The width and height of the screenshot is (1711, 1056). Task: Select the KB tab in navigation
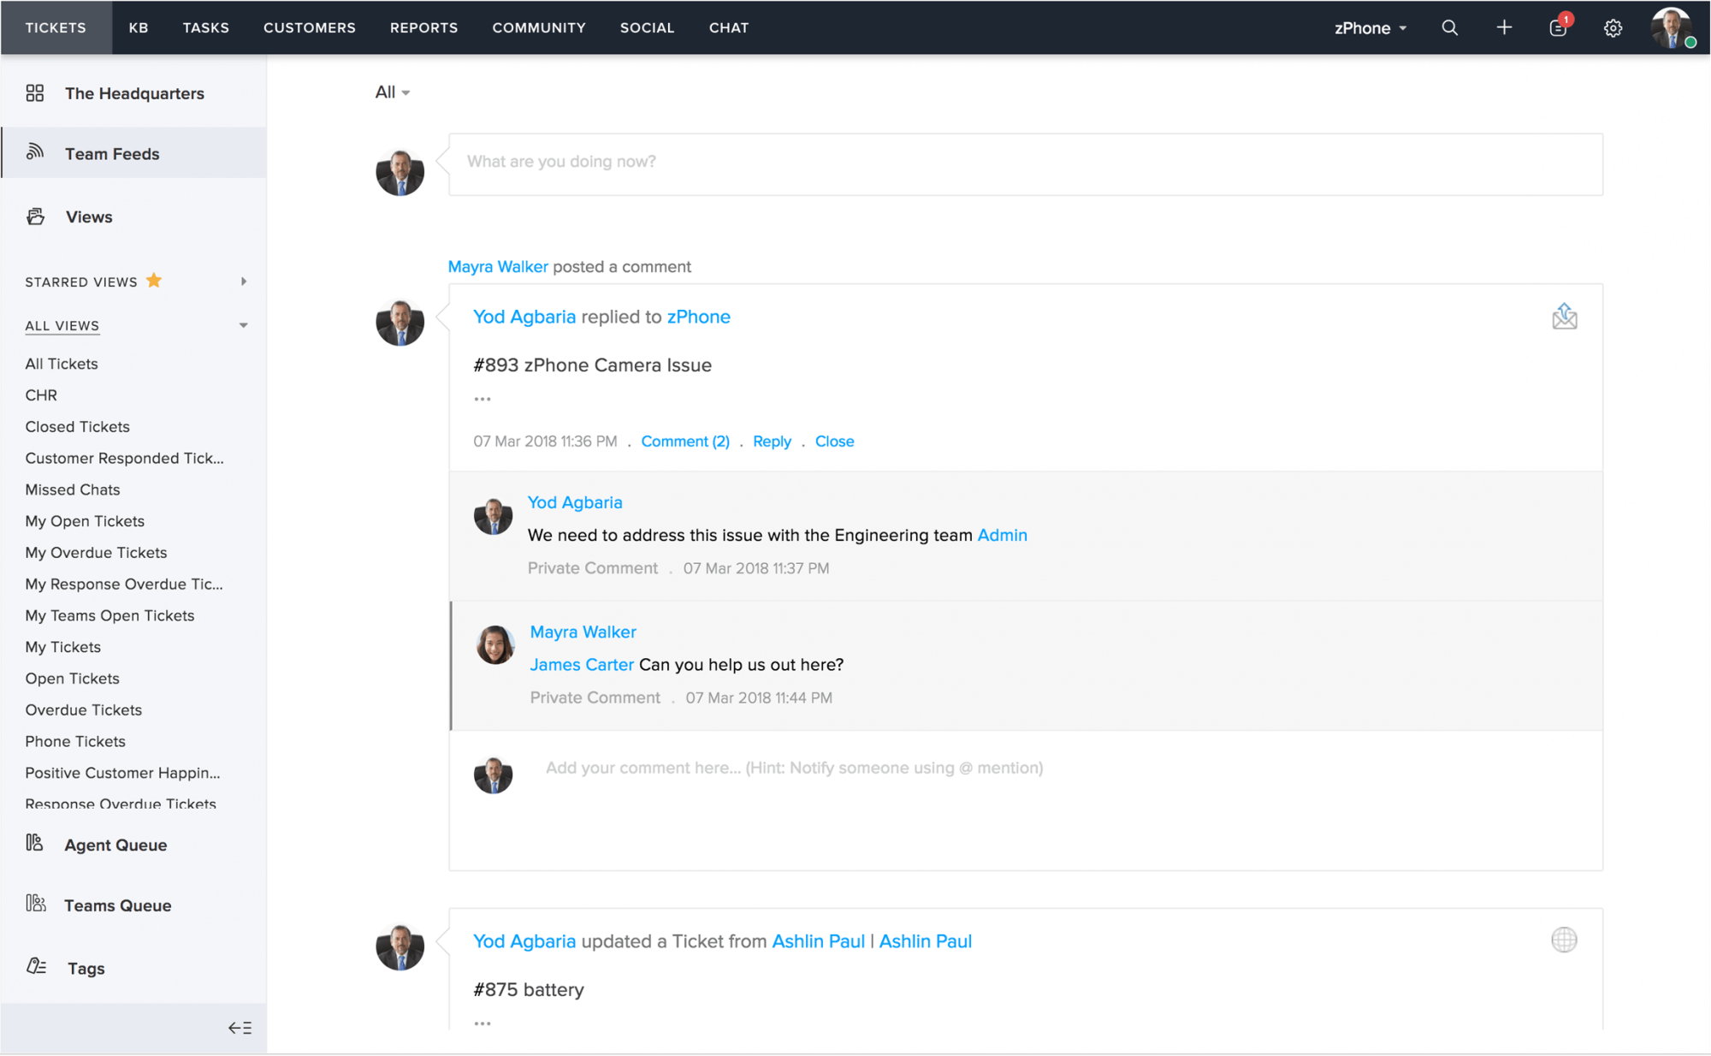coord(138,27)
